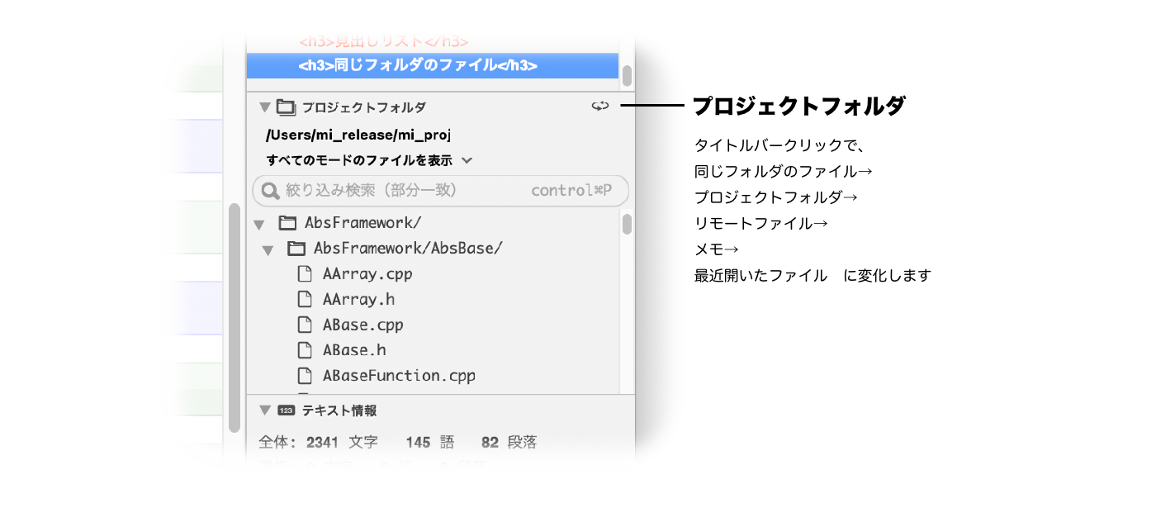Image resolution: width=1156 pixels, height=517 pixels.
Task: Click the AArray.cpp file icon
Action: pyautogui.click(x=305, y=274)
